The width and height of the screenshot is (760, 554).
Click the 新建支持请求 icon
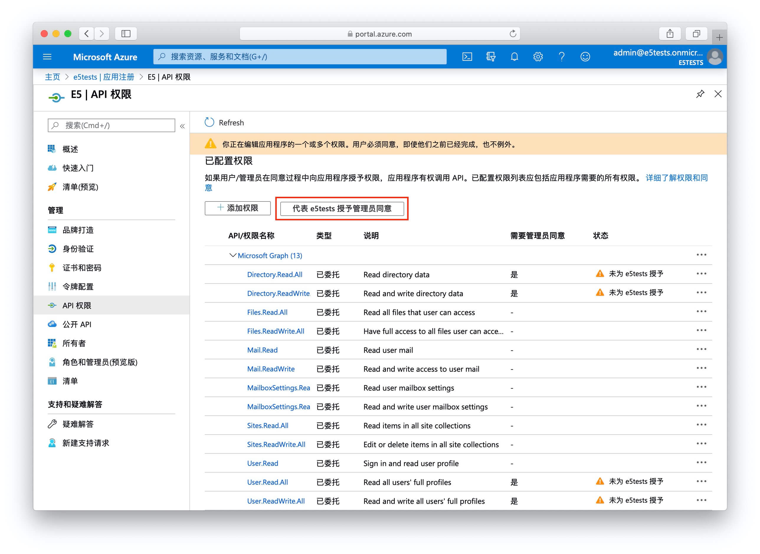tap(52, 443)
